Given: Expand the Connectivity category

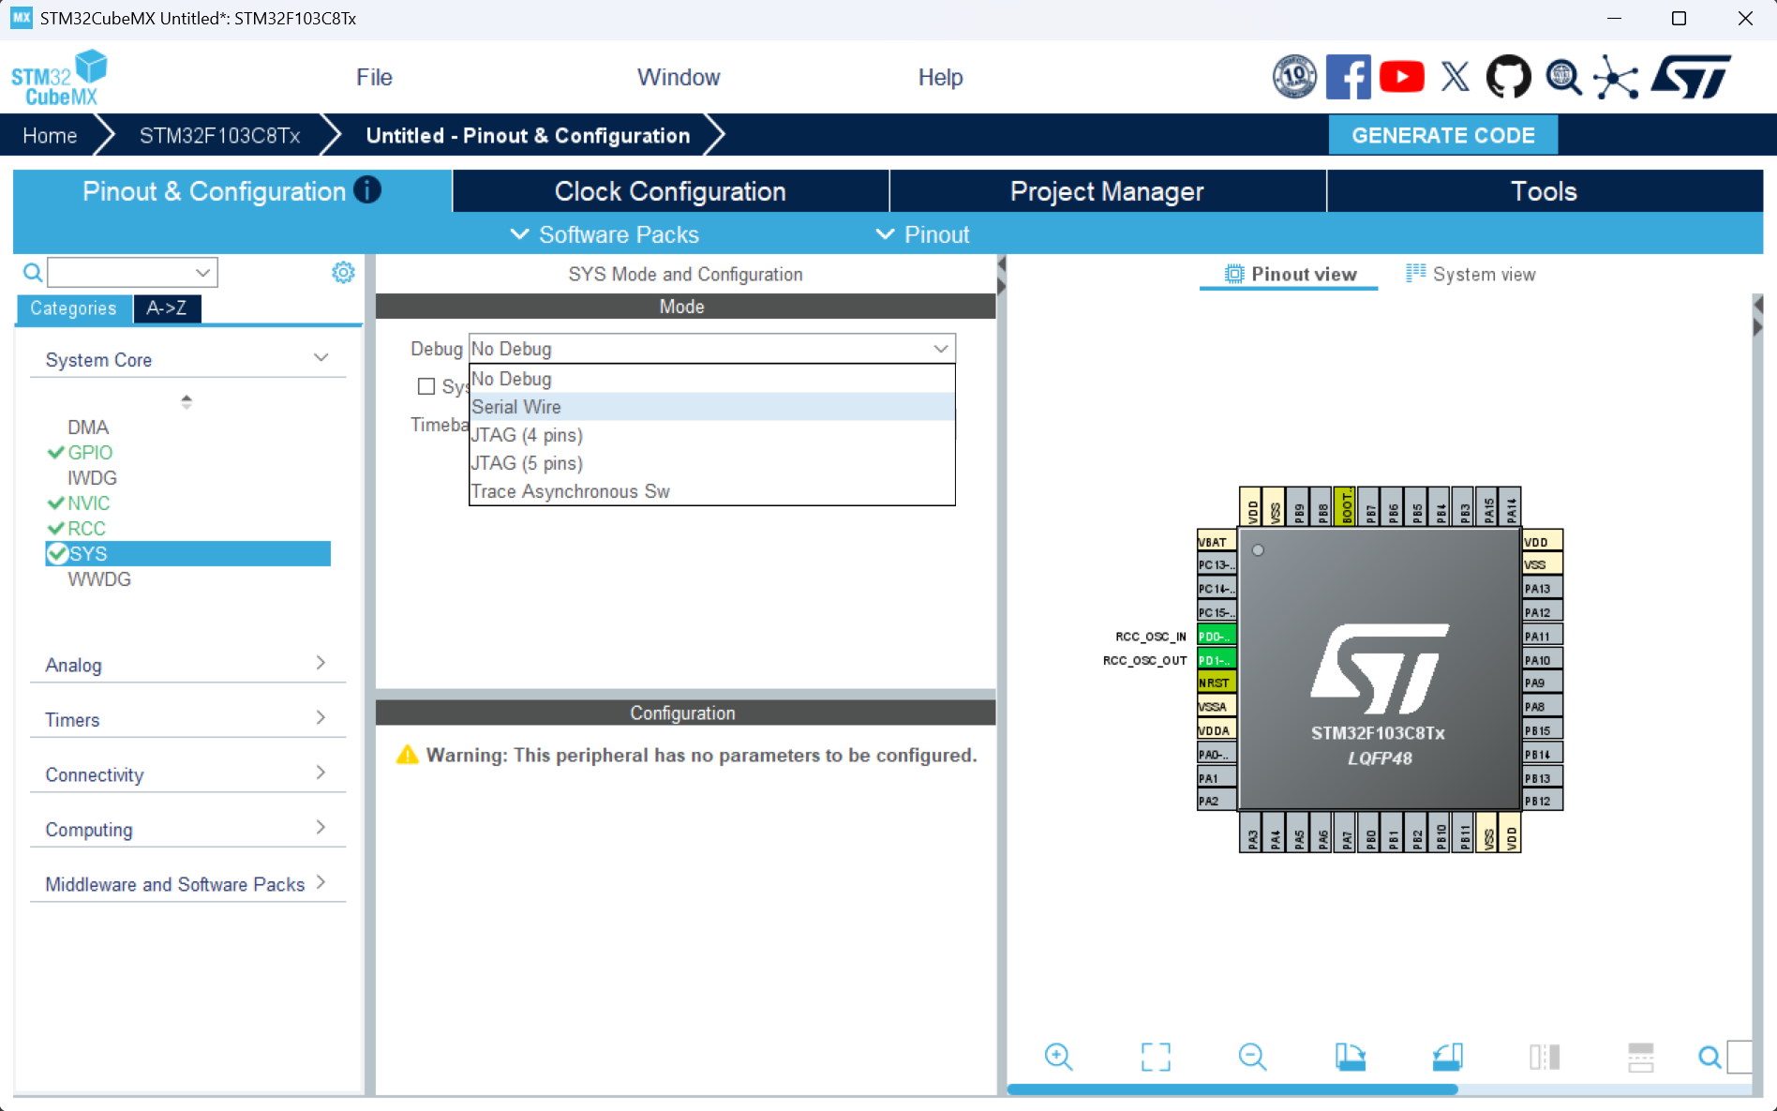Looking at the screenshot, I should pyautogui.click(x=187, y=774).
